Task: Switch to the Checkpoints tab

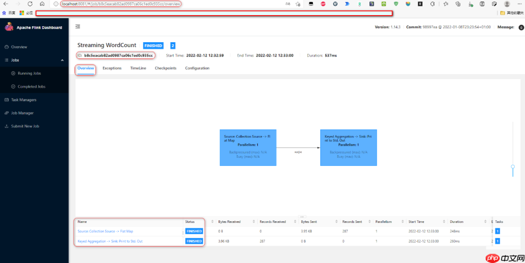Action: pyautogui.click(x=165, y=68)
